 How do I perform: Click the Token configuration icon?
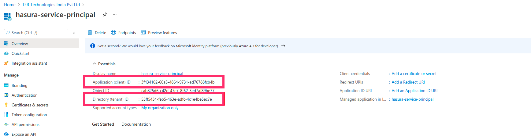pos(6,115)
